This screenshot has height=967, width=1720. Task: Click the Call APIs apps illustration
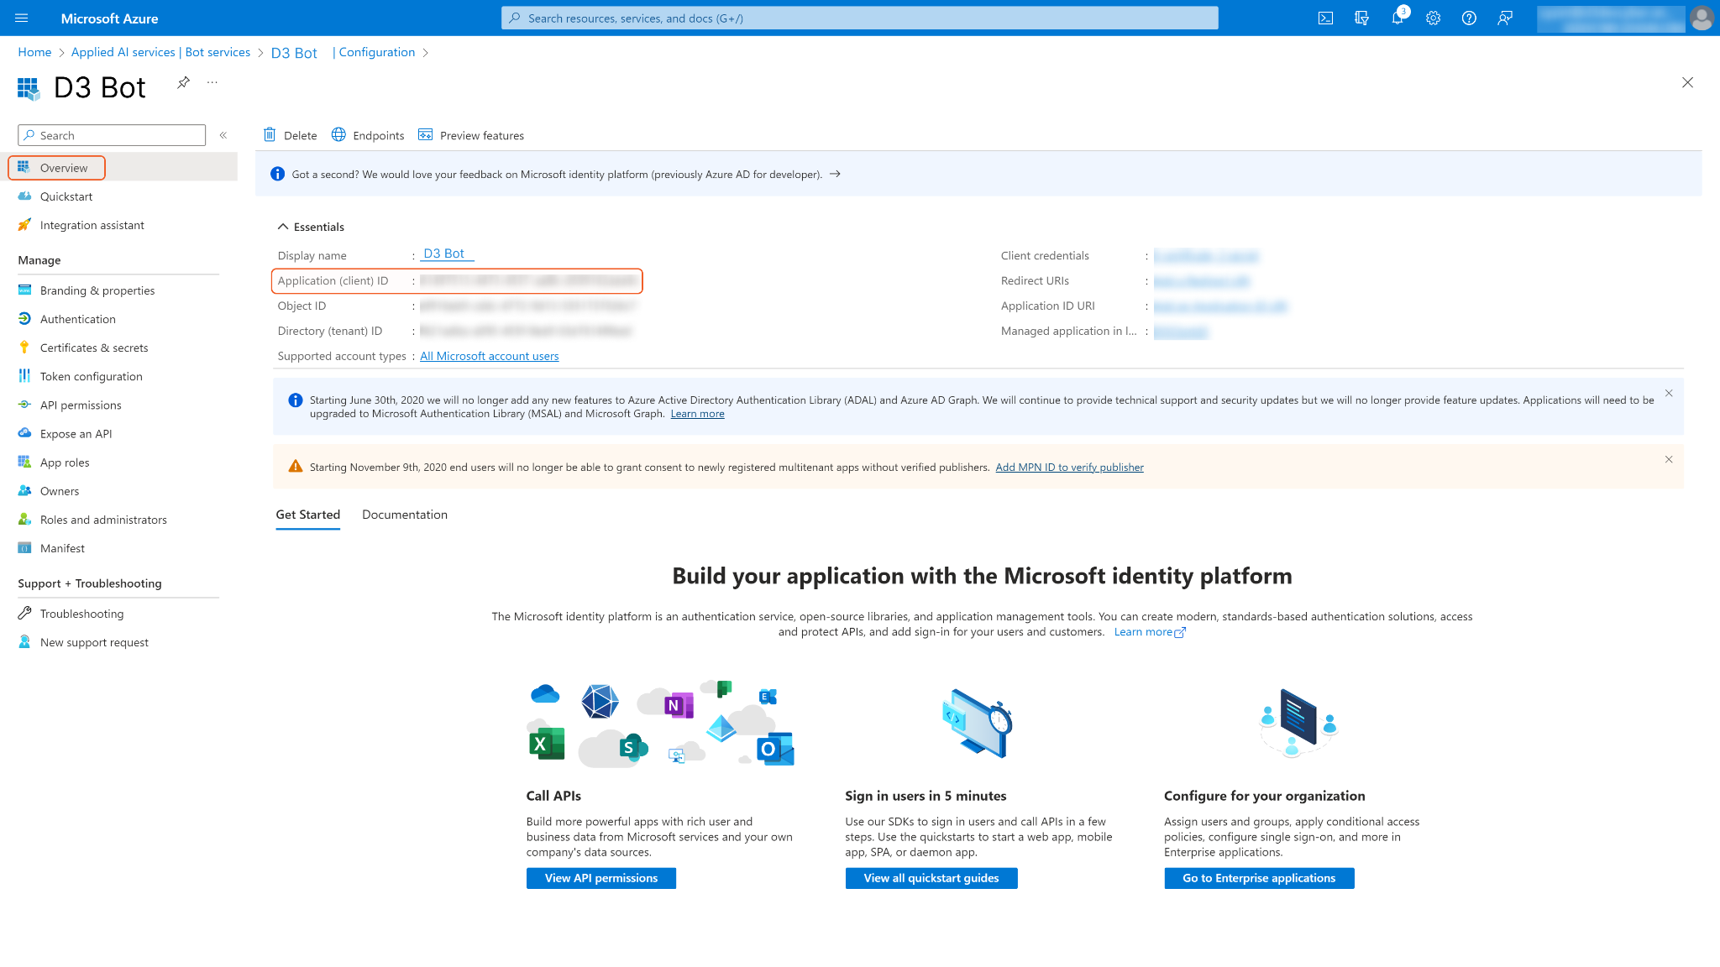click(x=660, y=724)
